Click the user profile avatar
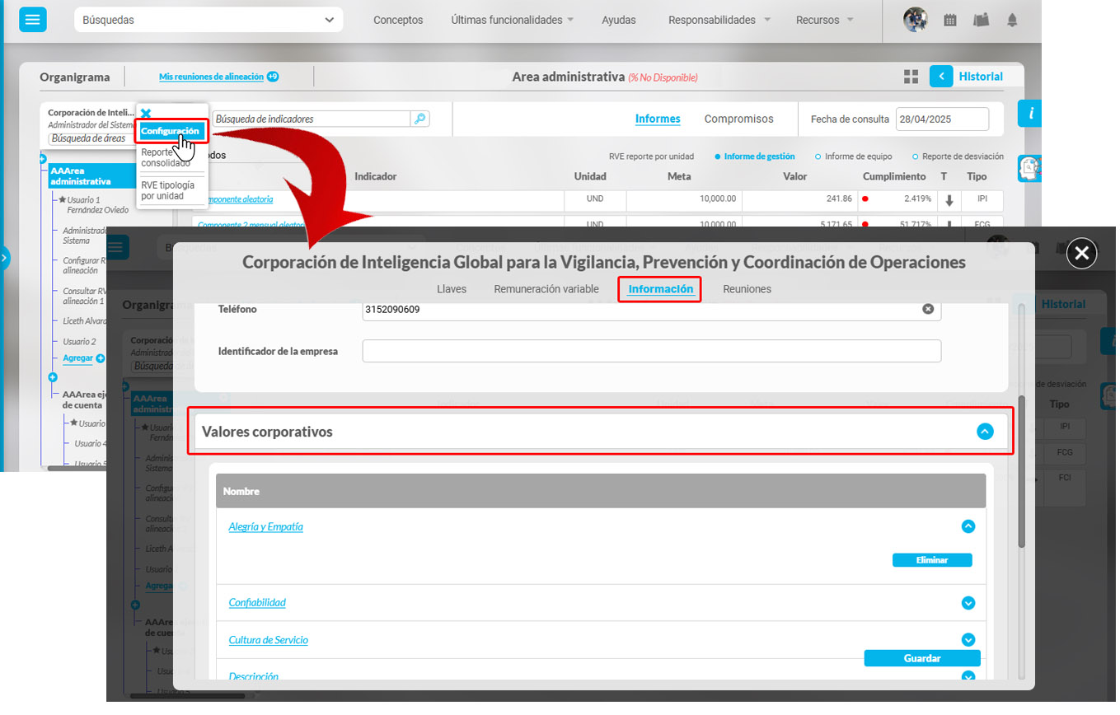 915,20
